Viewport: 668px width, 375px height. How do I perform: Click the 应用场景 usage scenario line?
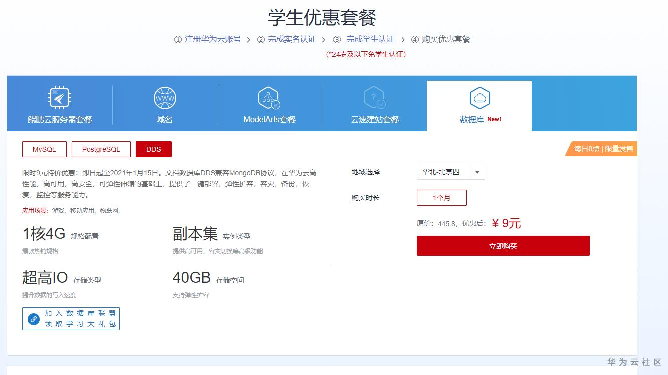[x=72, y=211]
